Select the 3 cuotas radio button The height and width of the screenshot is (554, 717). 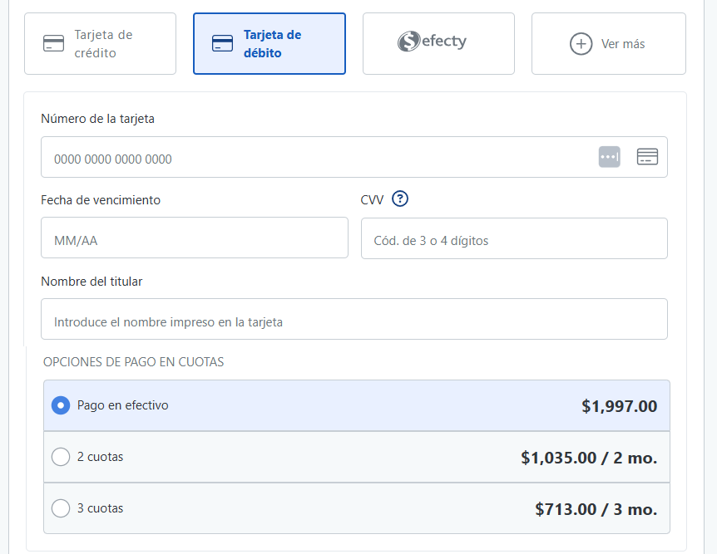coord(61,508)
